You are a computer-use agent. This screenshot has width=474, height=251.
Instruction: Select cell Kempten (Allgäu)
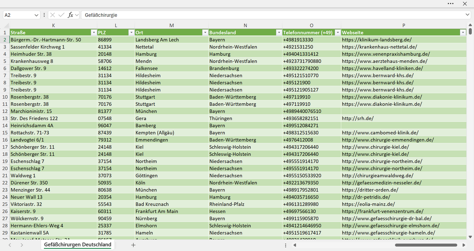coord(172,133)
